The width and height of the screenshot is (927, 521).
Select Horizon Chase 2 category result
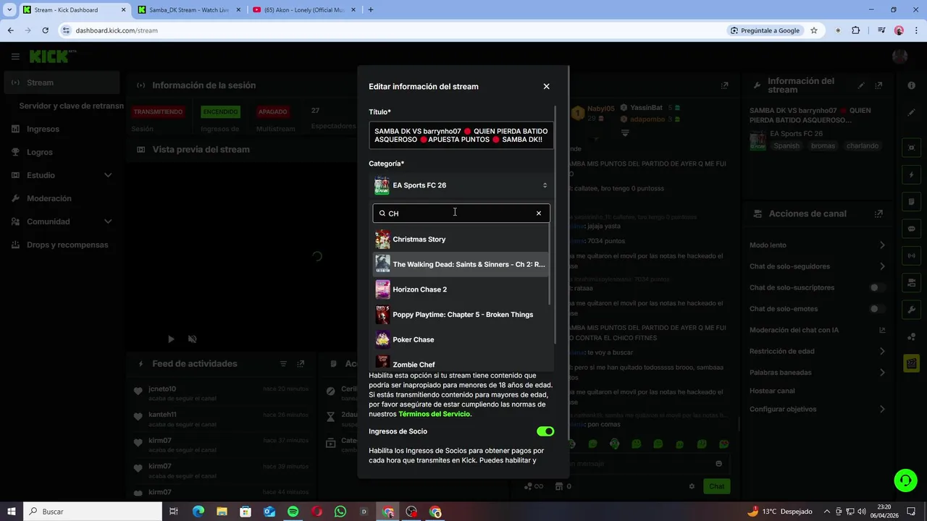click(461, 289)
